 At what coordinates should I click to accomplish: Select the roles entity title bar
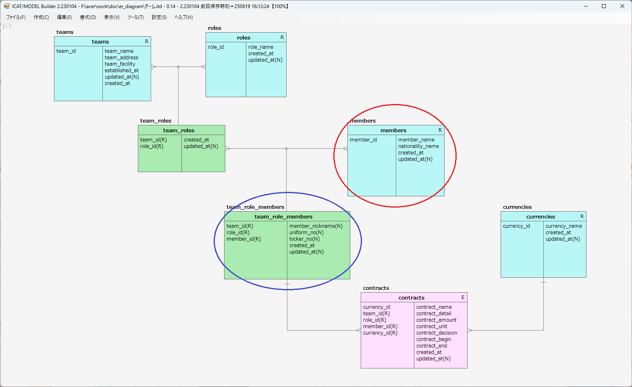tap(243, 37)
